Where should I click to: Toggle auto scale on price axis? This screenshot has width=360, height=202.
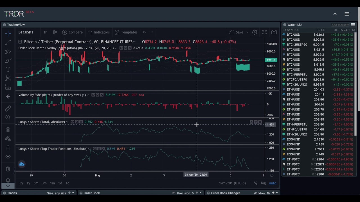click(273, 183)
